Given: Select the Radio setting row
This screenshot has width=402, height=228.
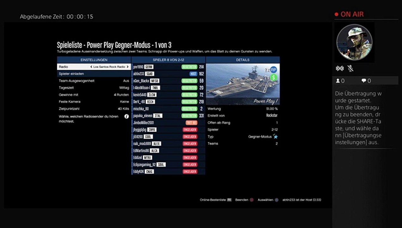Looking at the screenshot, I should point(94,67).
